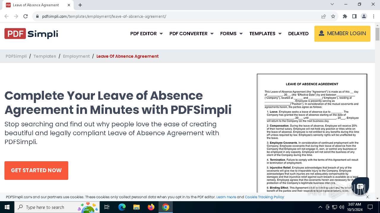Open the live chat bubble icon

(360, 186)
